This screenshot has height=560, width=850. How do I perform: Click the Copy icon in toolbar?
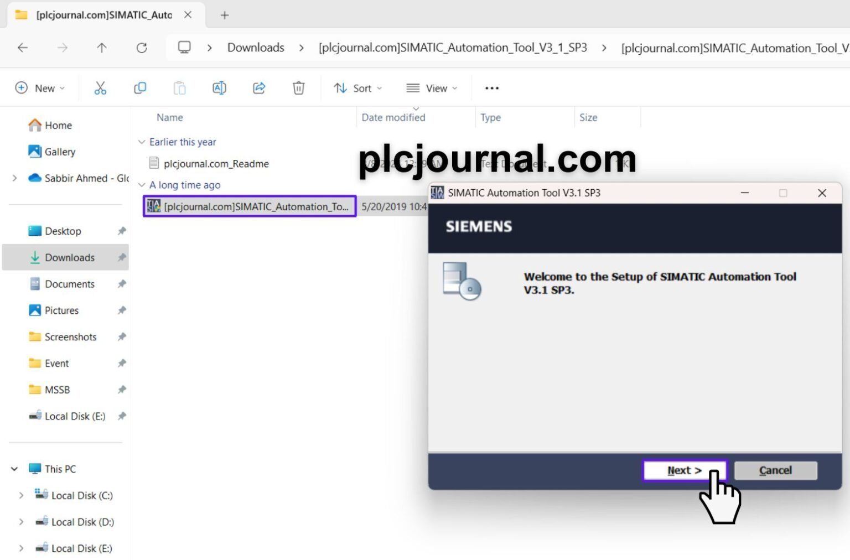click(140, 88)
